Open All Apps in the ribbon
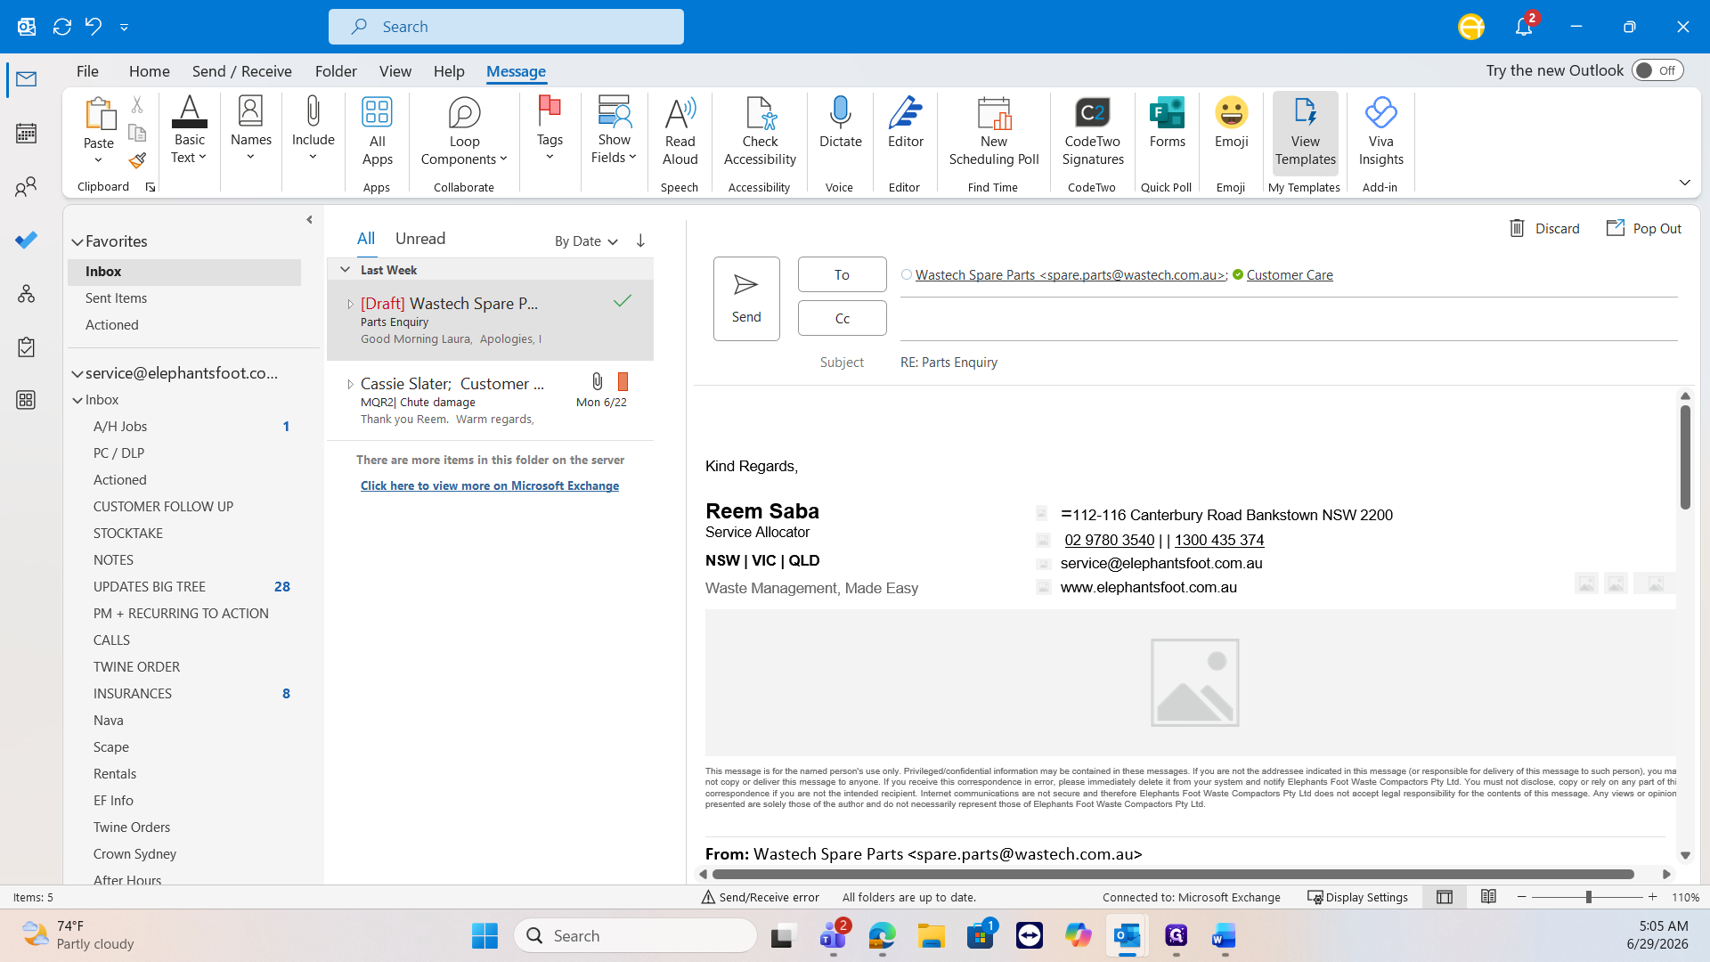The height and width of the screenshot is (962, 1710). point(377,132)
